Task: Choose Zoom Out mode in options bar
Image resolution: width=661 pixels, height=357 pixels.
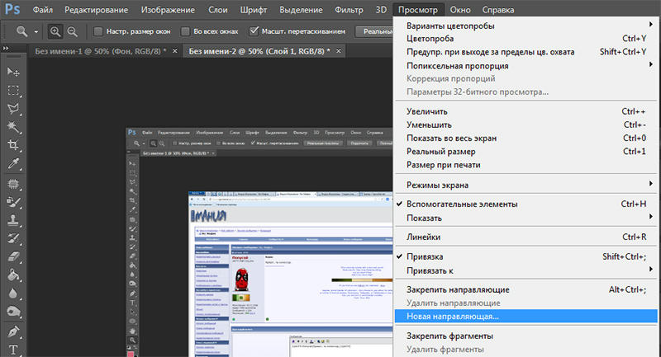Action: point(72,31)
